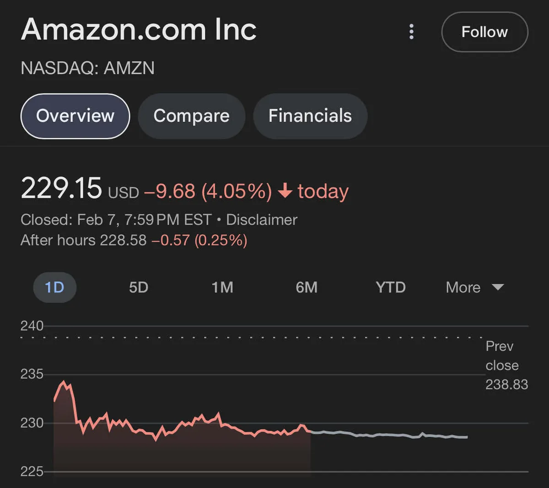Switch chart to 1M view
This screenshot has height=488, width=549.
tap(223, 287)
